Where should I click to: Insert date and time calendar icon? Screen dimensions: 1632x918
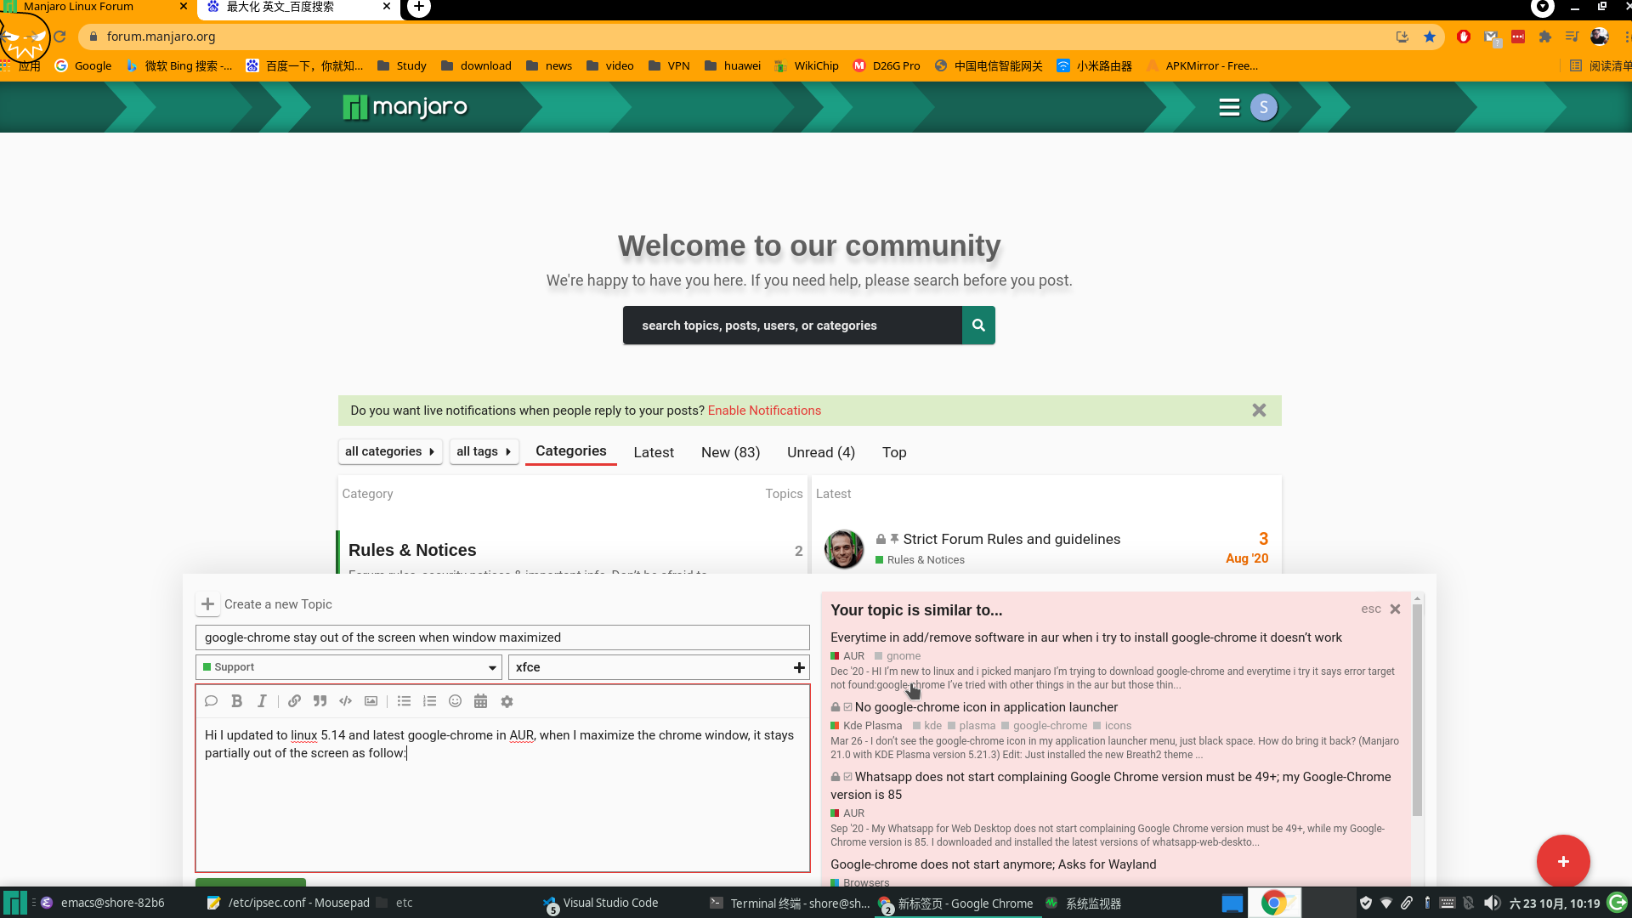(x=480, y=701)
